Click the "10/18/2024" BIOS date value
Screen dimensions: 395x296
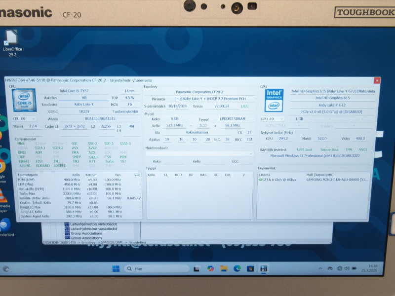(x=178, y=106)
